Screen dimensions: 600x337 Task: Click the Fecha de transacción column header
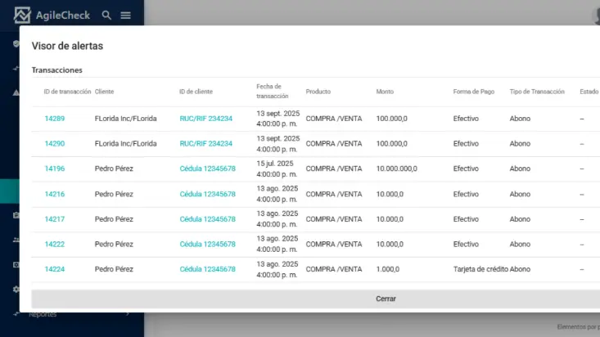pos(268,91)
